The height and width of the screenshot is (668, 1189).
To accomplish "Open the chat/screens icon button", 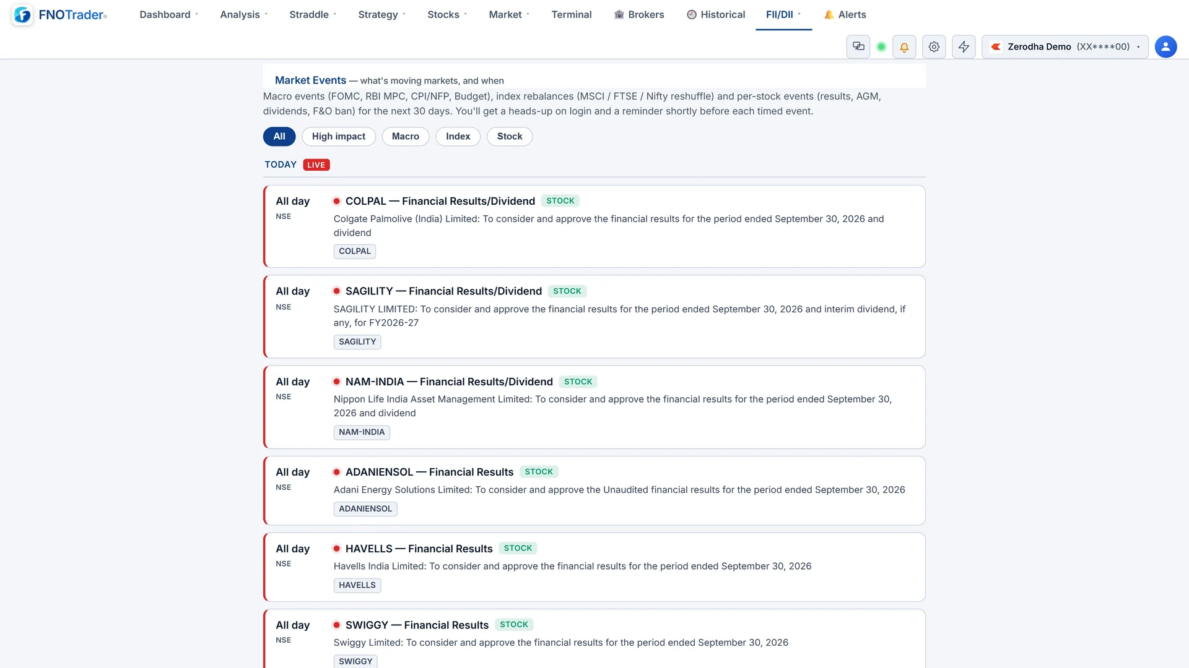I will point(858,46).
